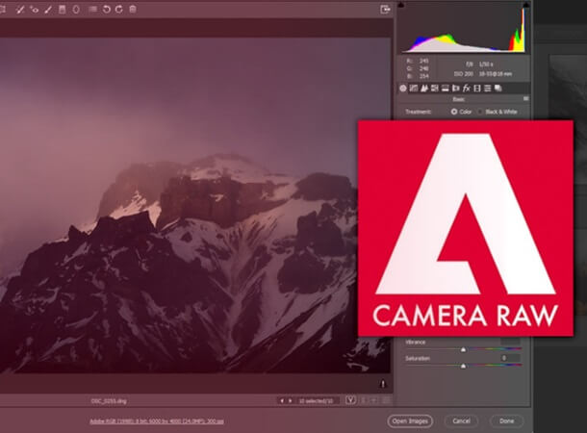Toggle Before/After view Y icon
Image resolution: width=587 pixels, height=433 pixels.
click(x=350, y=400)
